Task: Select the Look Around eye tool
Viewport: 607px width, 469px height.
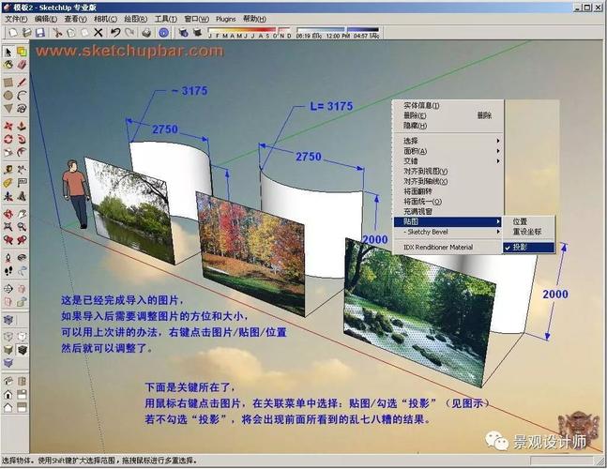Action: click(x=22, y=258)
